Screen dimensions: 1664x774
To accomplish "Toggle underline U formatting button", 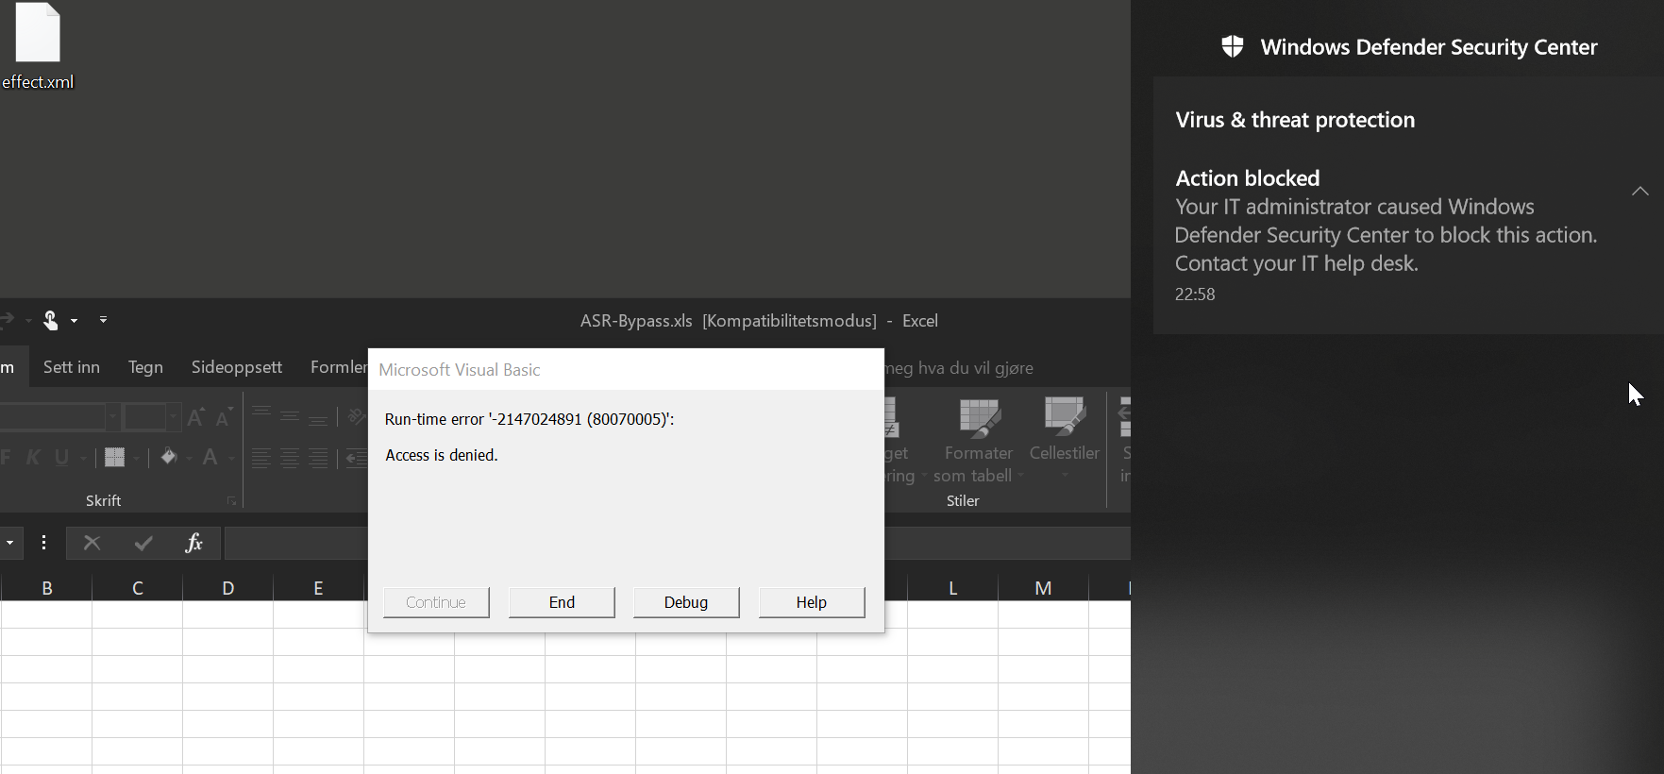I will (62, 458).
